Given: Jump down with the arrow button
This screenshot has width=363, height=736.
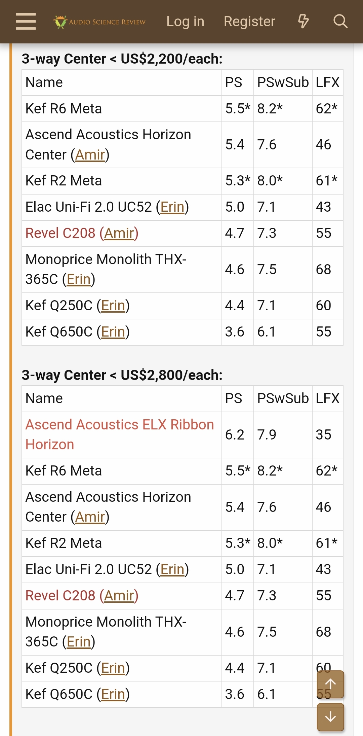Looking at the screenshot, I should pos(330,717).
